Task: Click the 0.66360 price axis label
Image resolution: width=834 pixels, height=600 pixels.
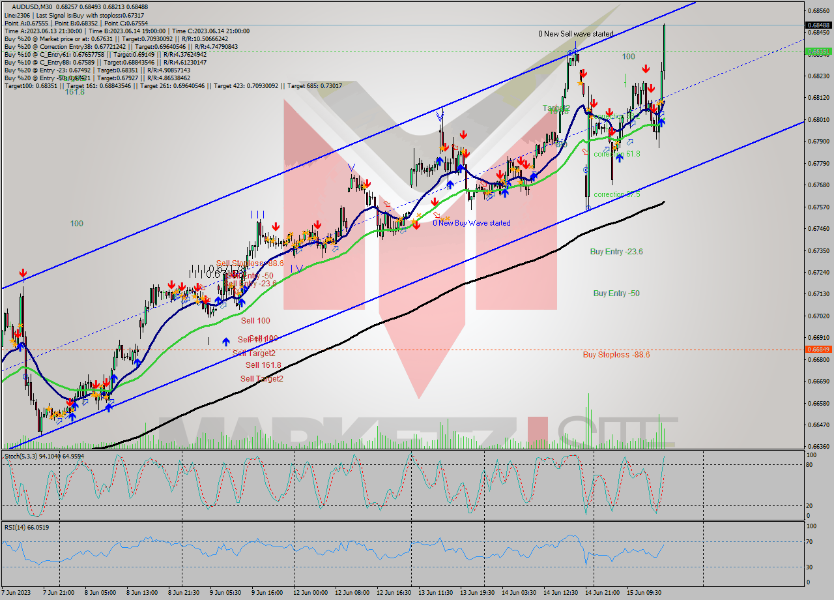Action: tap(818, 447)
